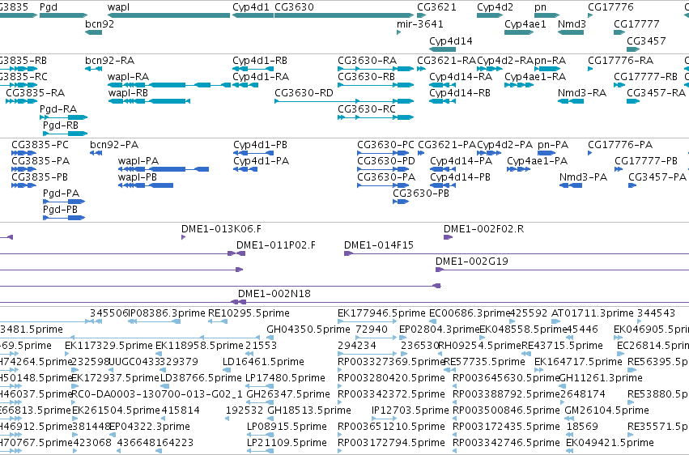Viewport: 689px width, 455px height.
Task: Click the wapl-PA protein feature
Action: pyautogui.click(x=164, y=169)
